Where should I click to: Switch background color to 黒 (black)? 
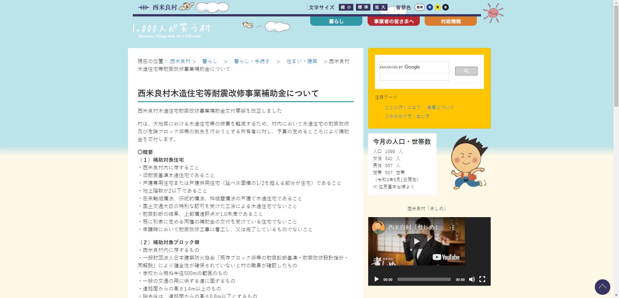pyautogui.click(x=445, y=7)
